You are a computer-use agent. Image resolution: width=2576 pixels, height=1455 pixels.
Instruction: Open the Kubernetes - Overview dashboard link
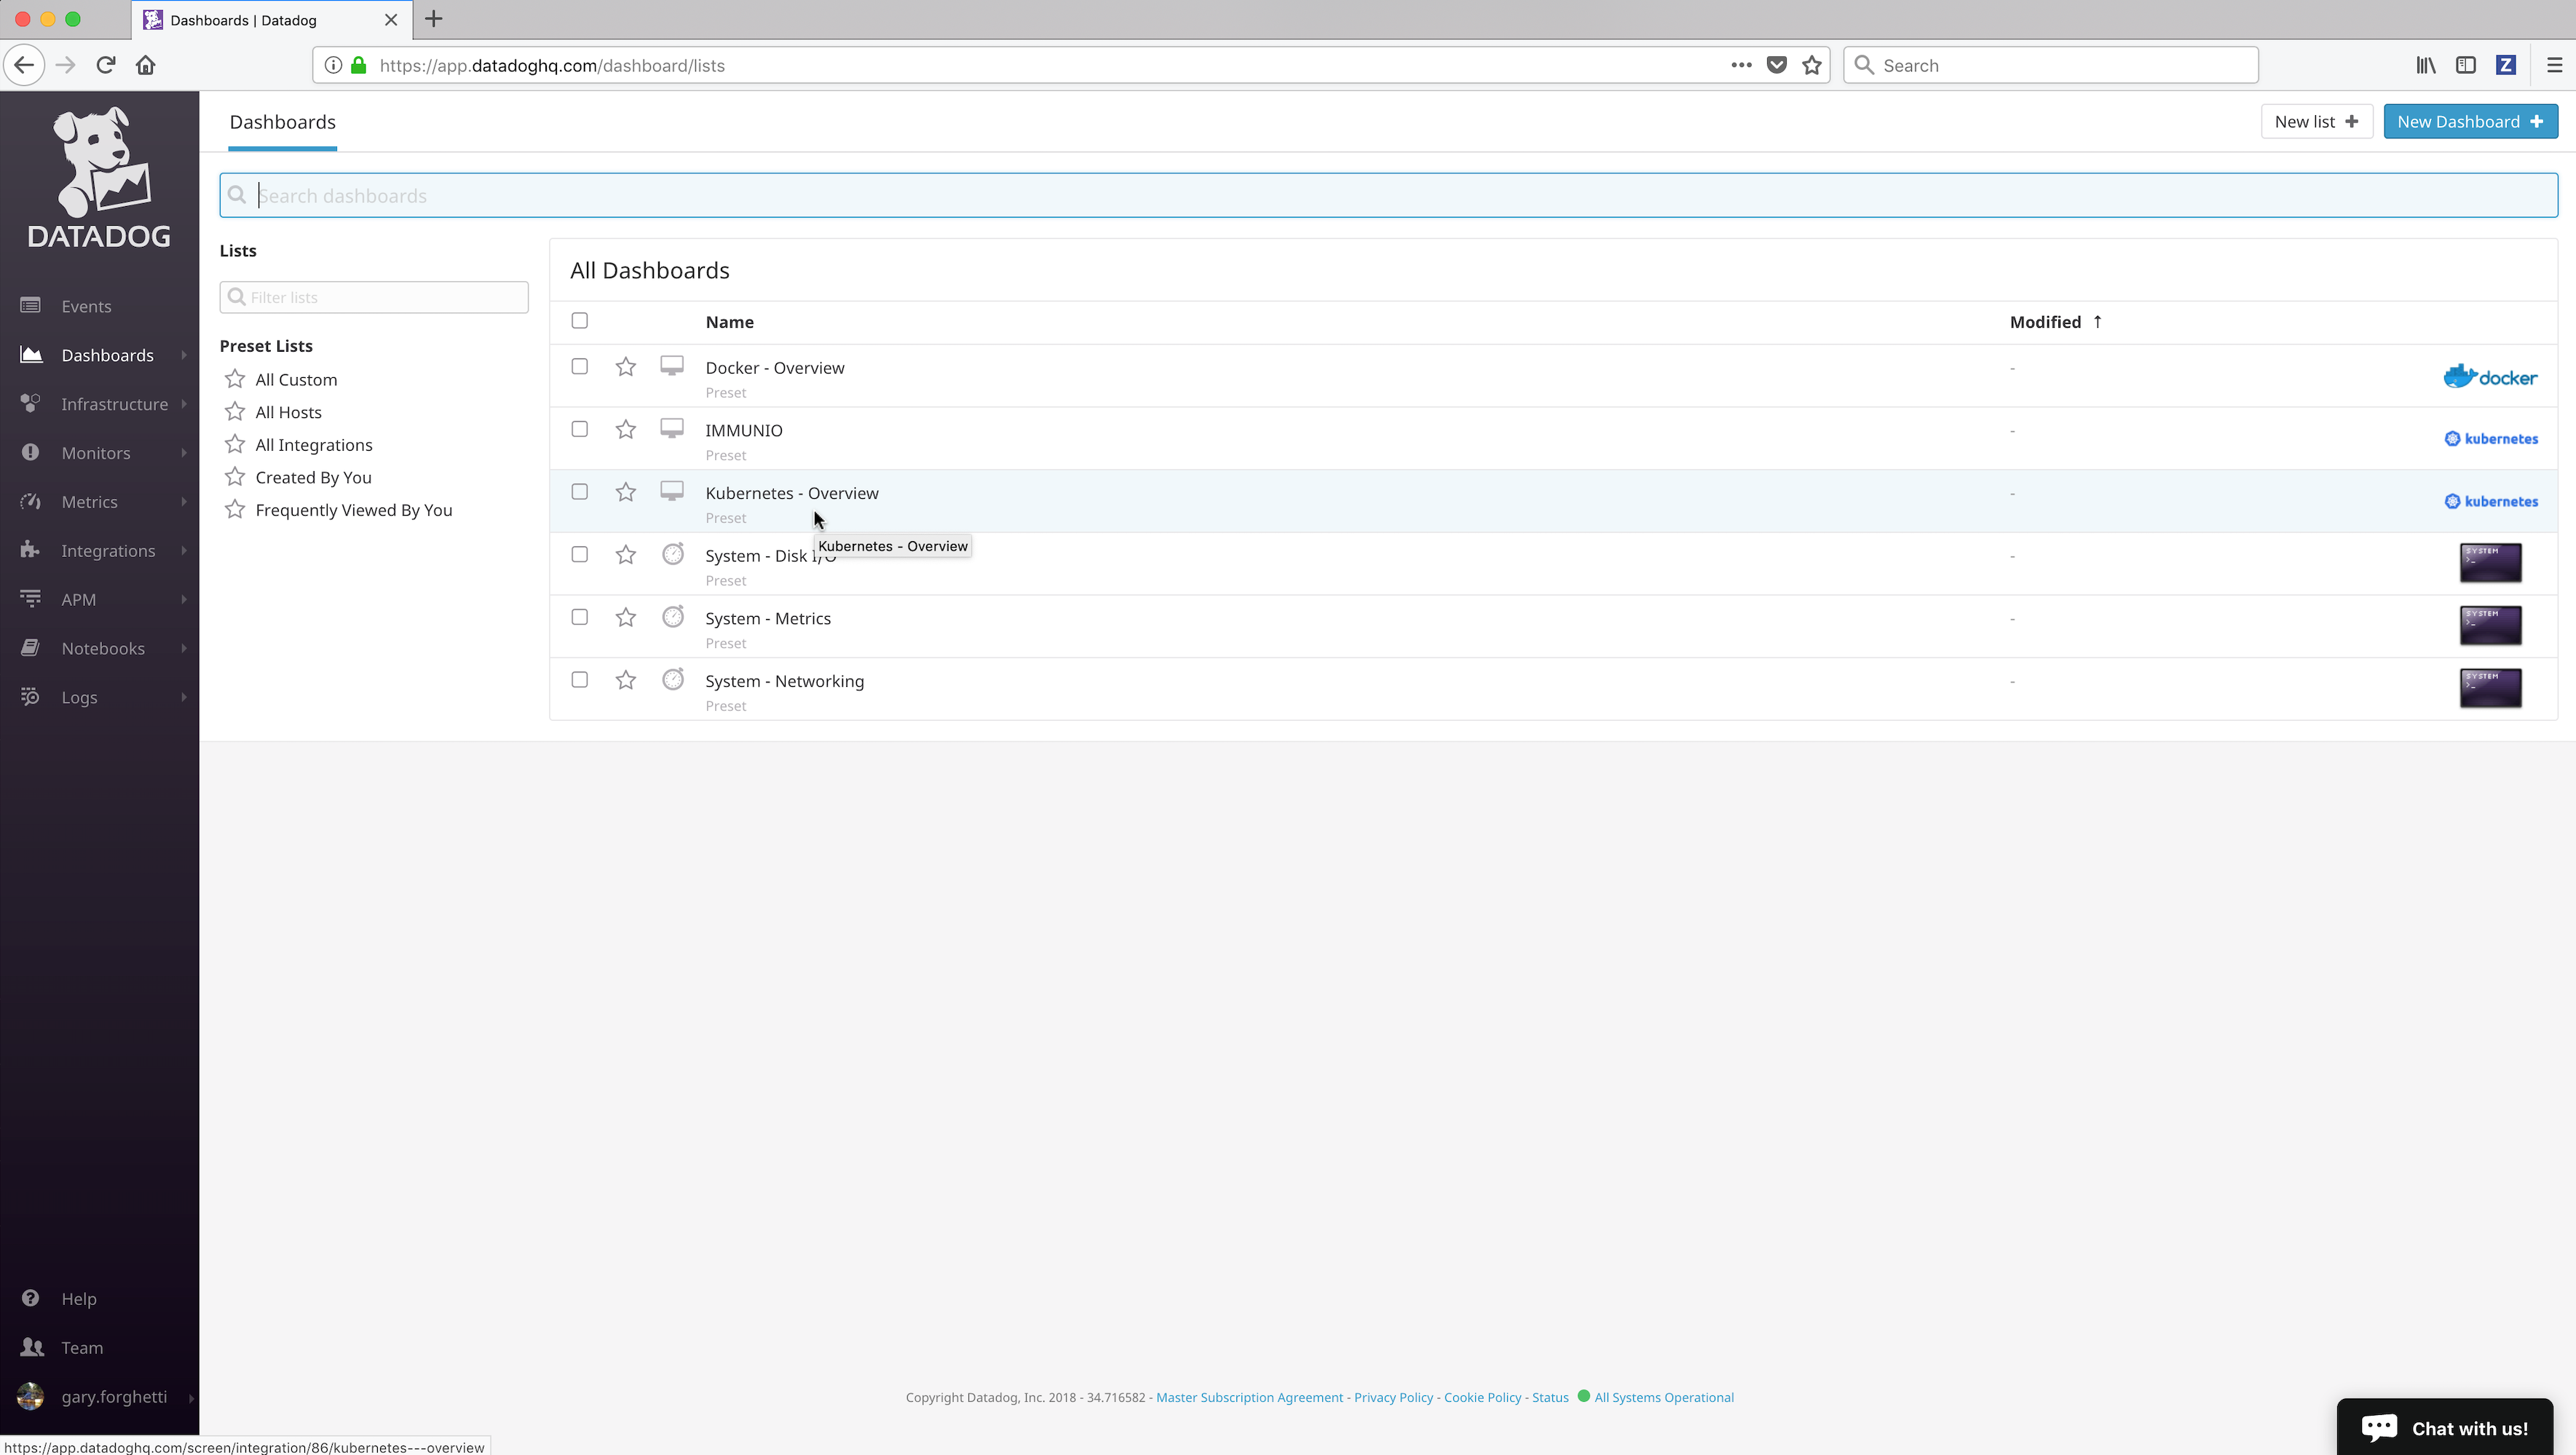[x=792, y=493]
